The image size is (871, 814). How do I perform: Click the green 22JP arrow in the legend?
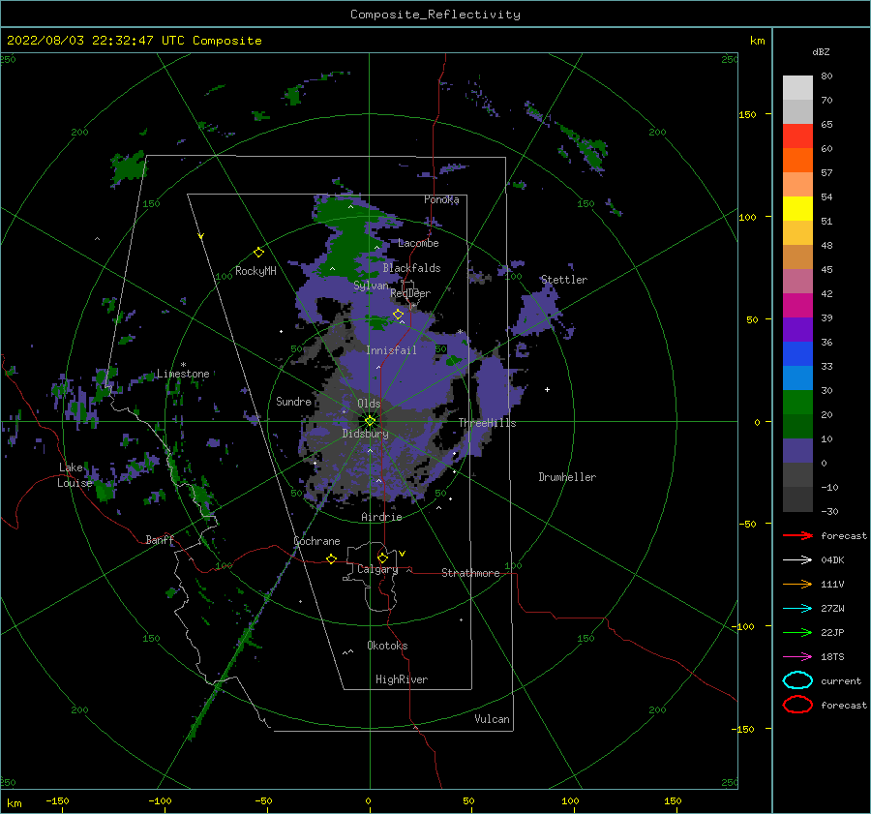coord(797,632)
